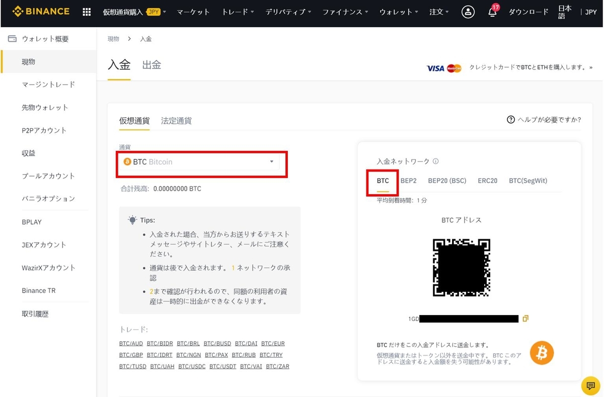The image size is (604, 397).
Task: Click the 現物 breadcrumb link
Action: [x=114, y=39]
